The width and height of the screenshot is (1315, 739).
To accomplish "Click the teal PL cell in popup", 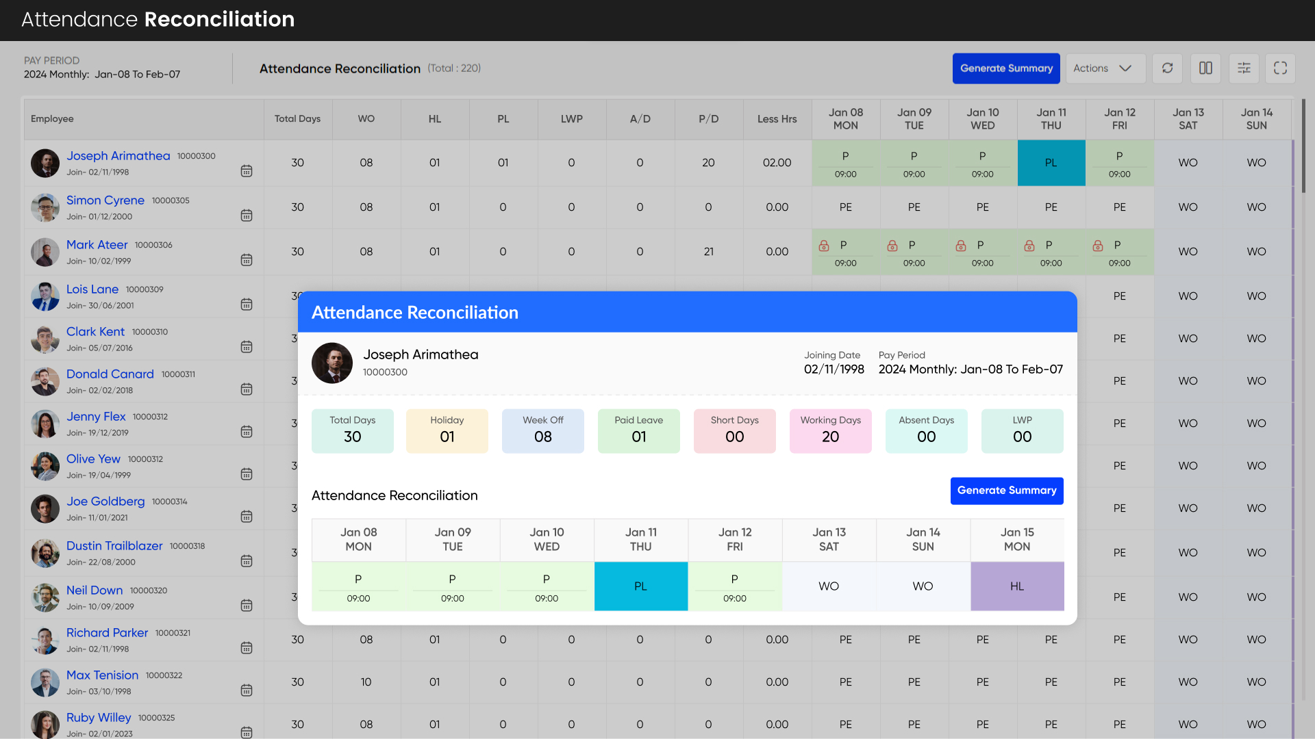I will tap(640, 586).
